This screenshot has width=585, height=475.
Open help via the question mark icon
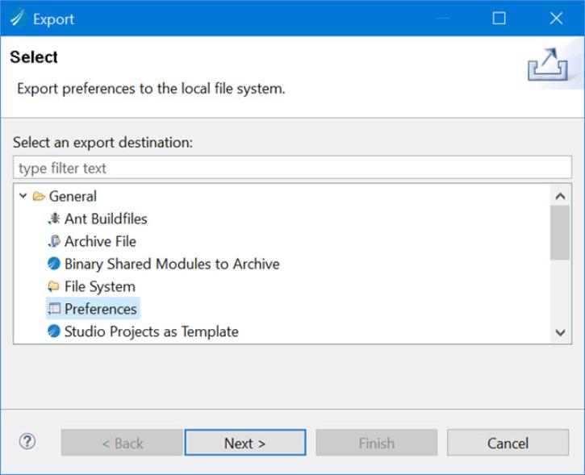27,442
